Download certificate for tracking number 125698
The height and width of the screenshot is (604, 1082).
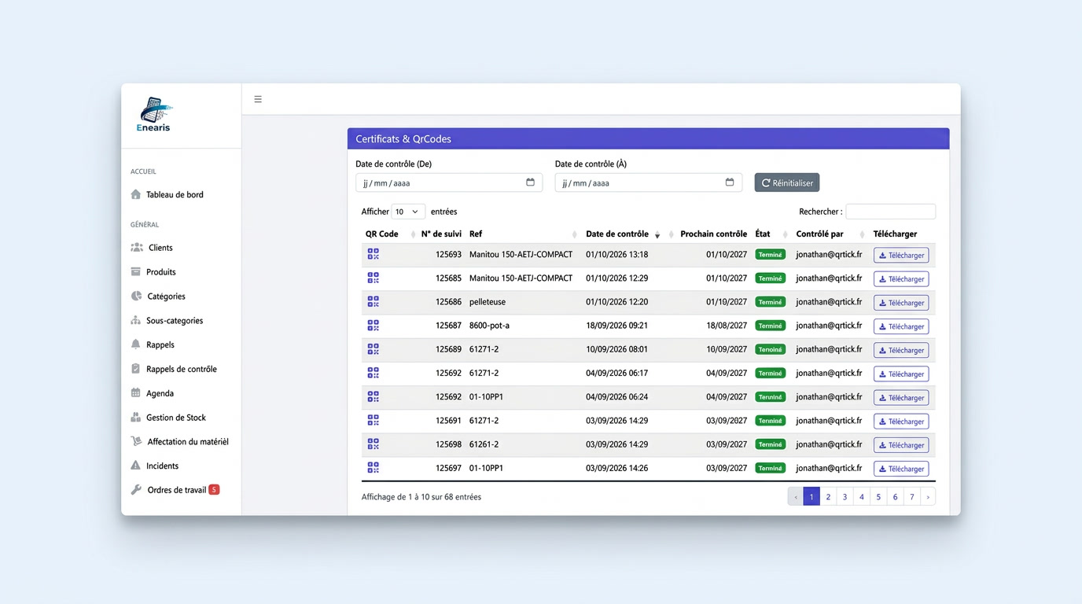click(x=901, y=444)
